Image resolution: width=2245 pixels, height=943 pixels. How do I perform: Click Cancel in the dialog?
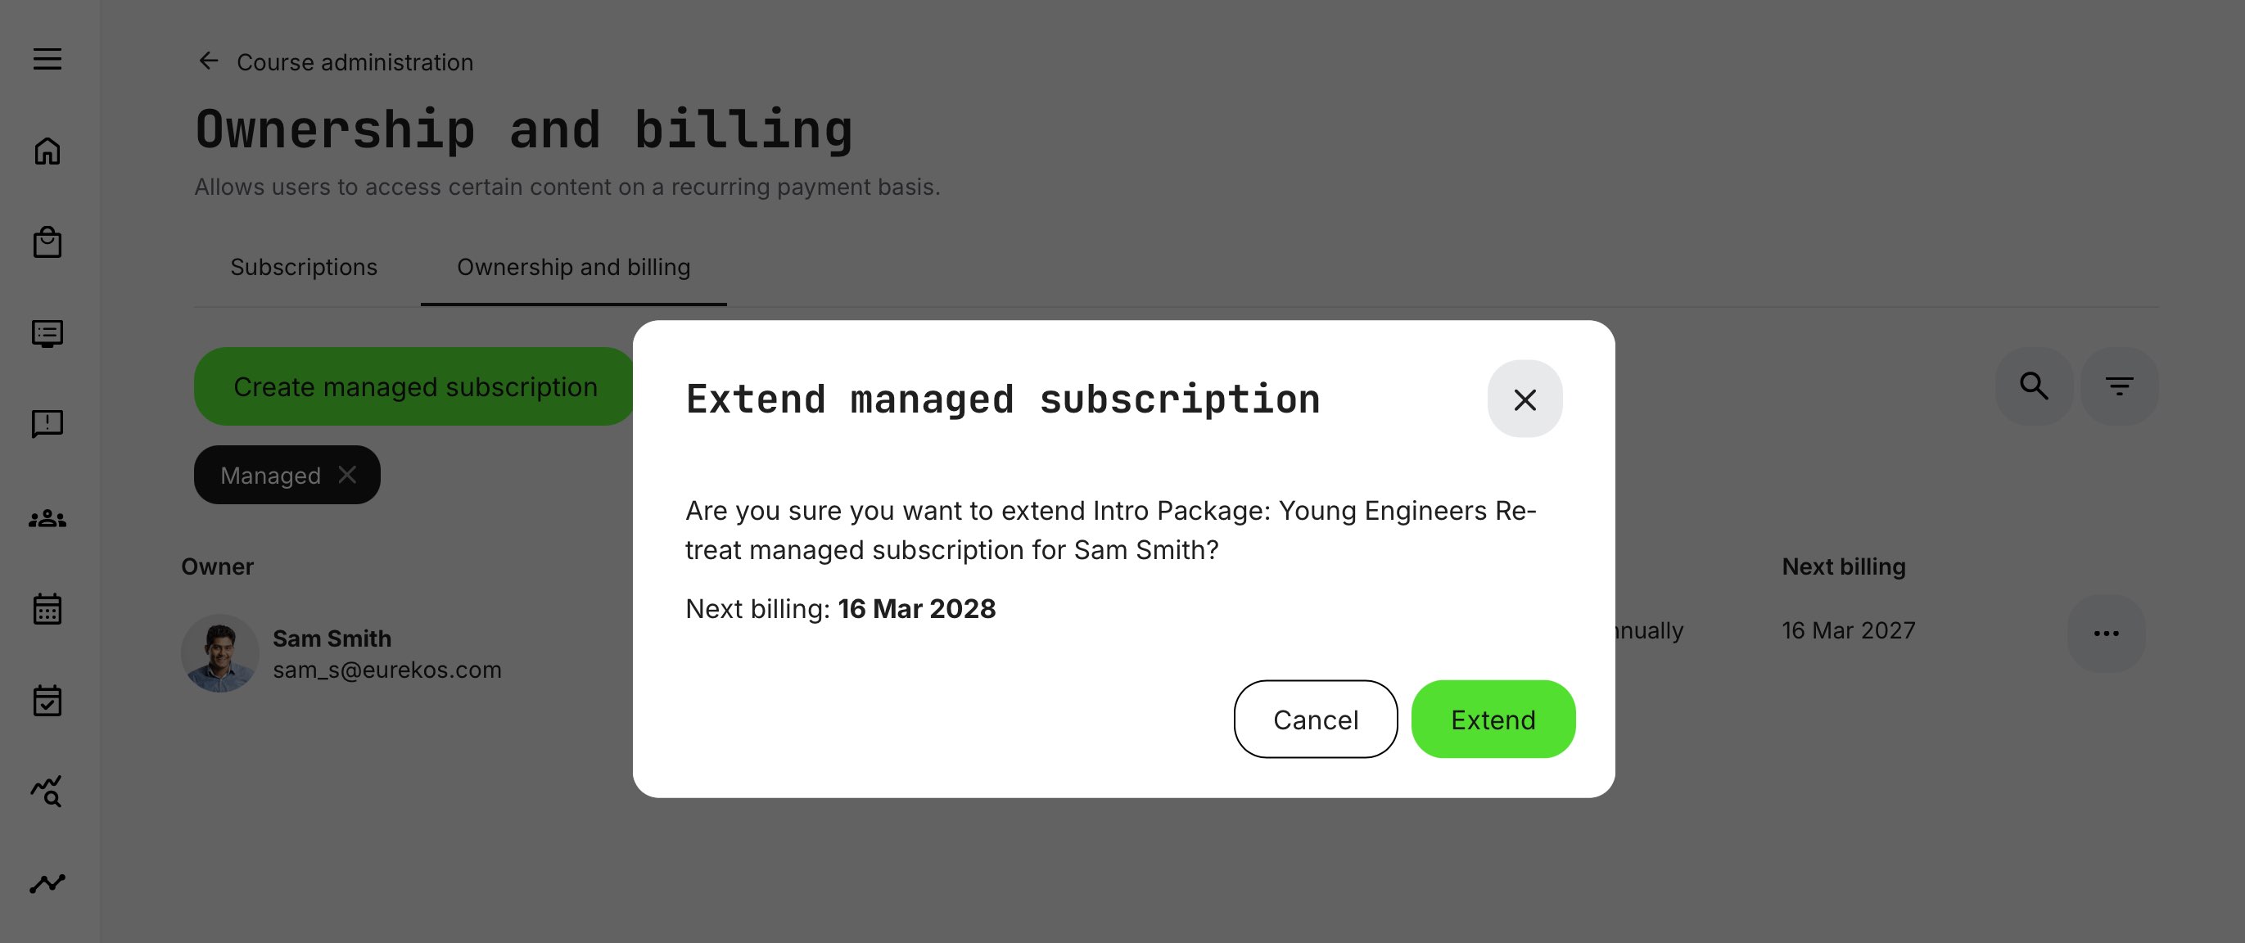pyautogui.click(x=1315, y=719)
